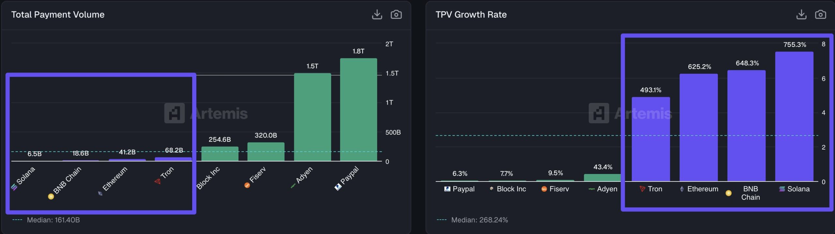Take a screenshot of Total Payment Volume chart
The width and height of the screenshot is (835, 234).
tap(396, 15)
